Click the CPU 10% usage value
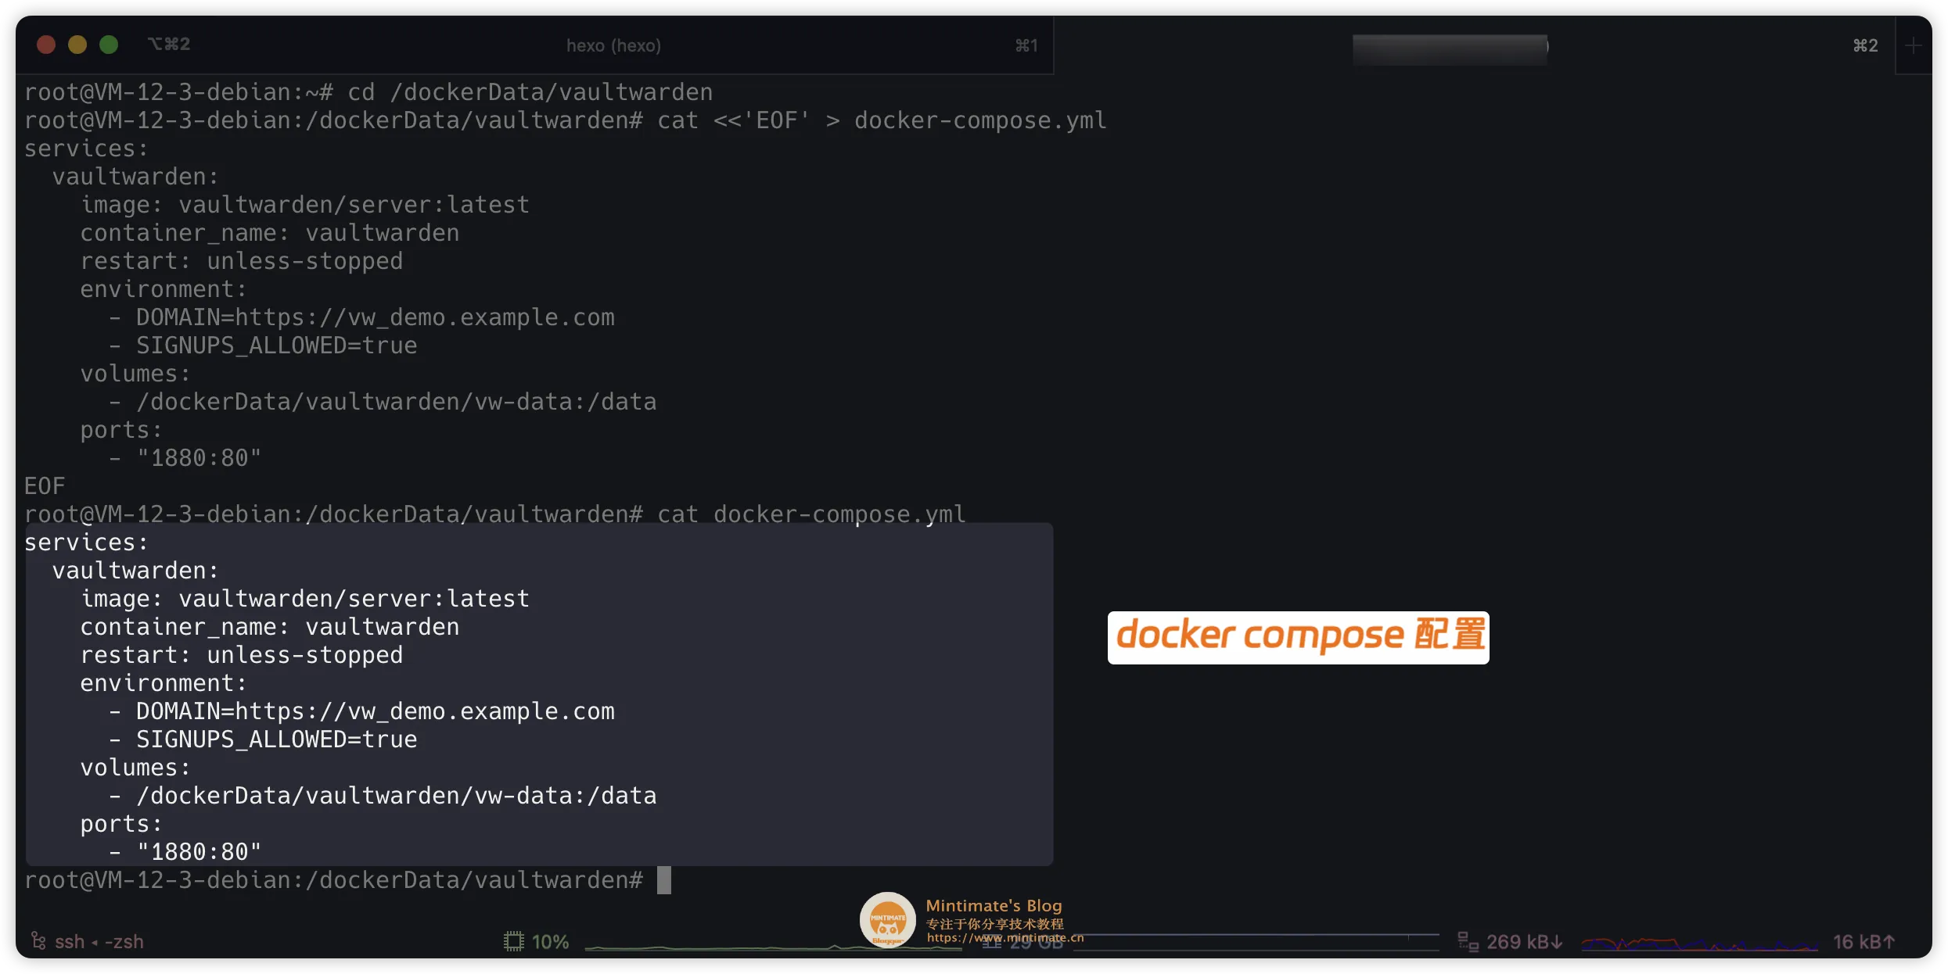This screenshot has width=1948, height=974. (550, 941)
